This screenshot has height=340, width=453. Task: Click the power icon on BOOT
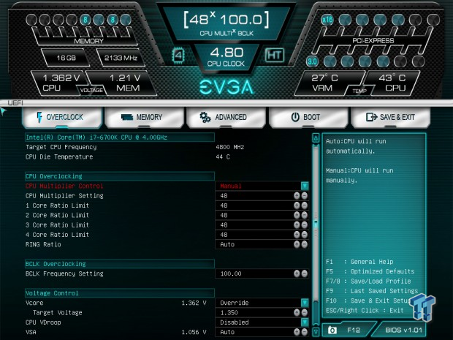pos(295,117)
